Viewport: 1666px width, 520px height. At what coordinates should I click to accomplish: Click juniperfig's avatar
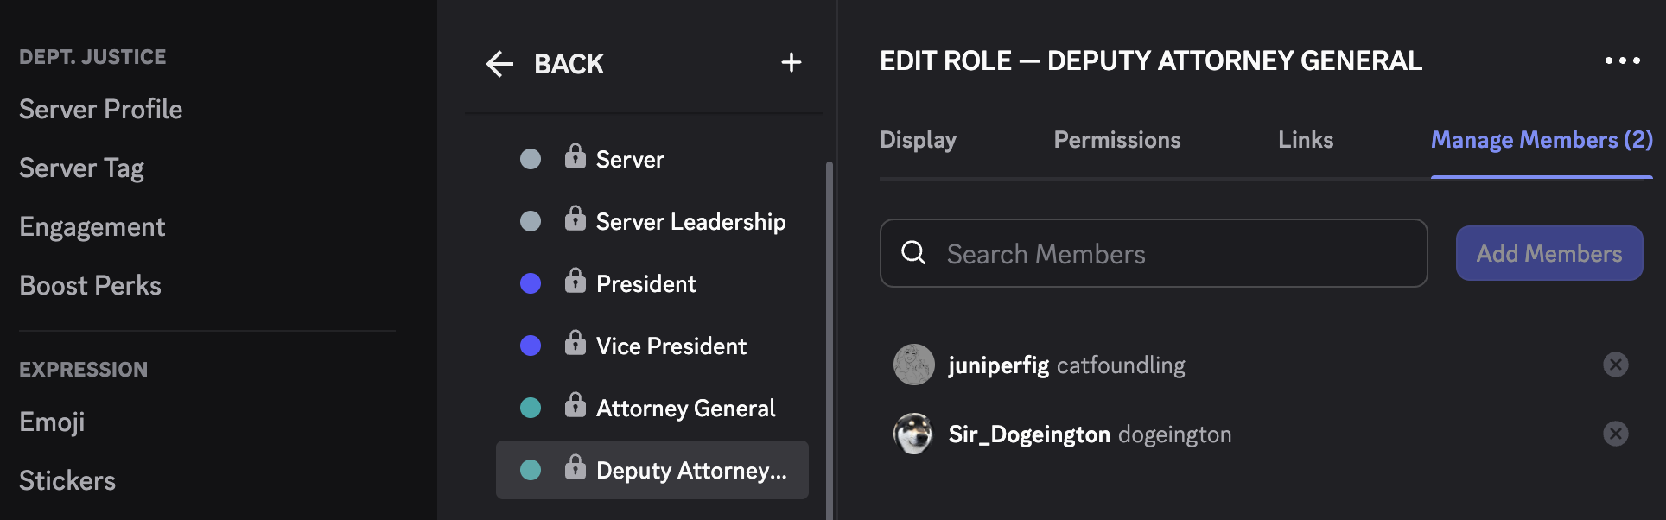(x=913, y=365)
